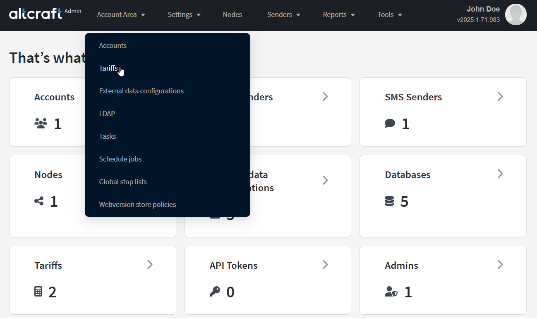Screen dimensions: 537x318
Task: Open Webversion store policies from menu
Action: (x=137, y=204)
